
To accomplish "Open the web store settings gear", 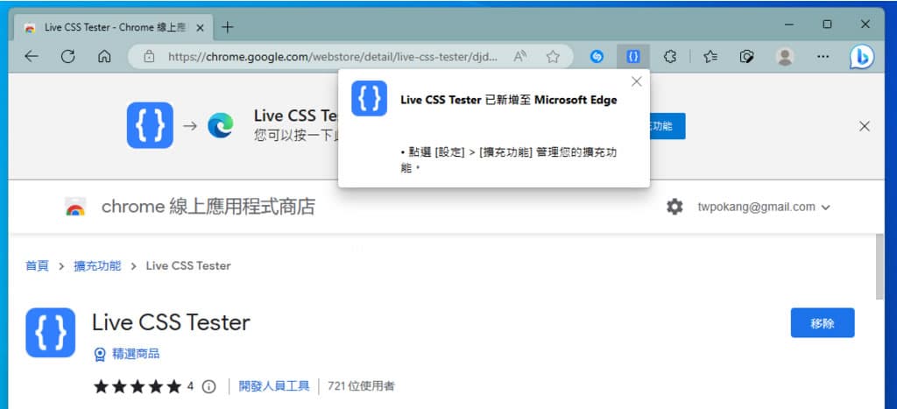I will coord(675,207).
